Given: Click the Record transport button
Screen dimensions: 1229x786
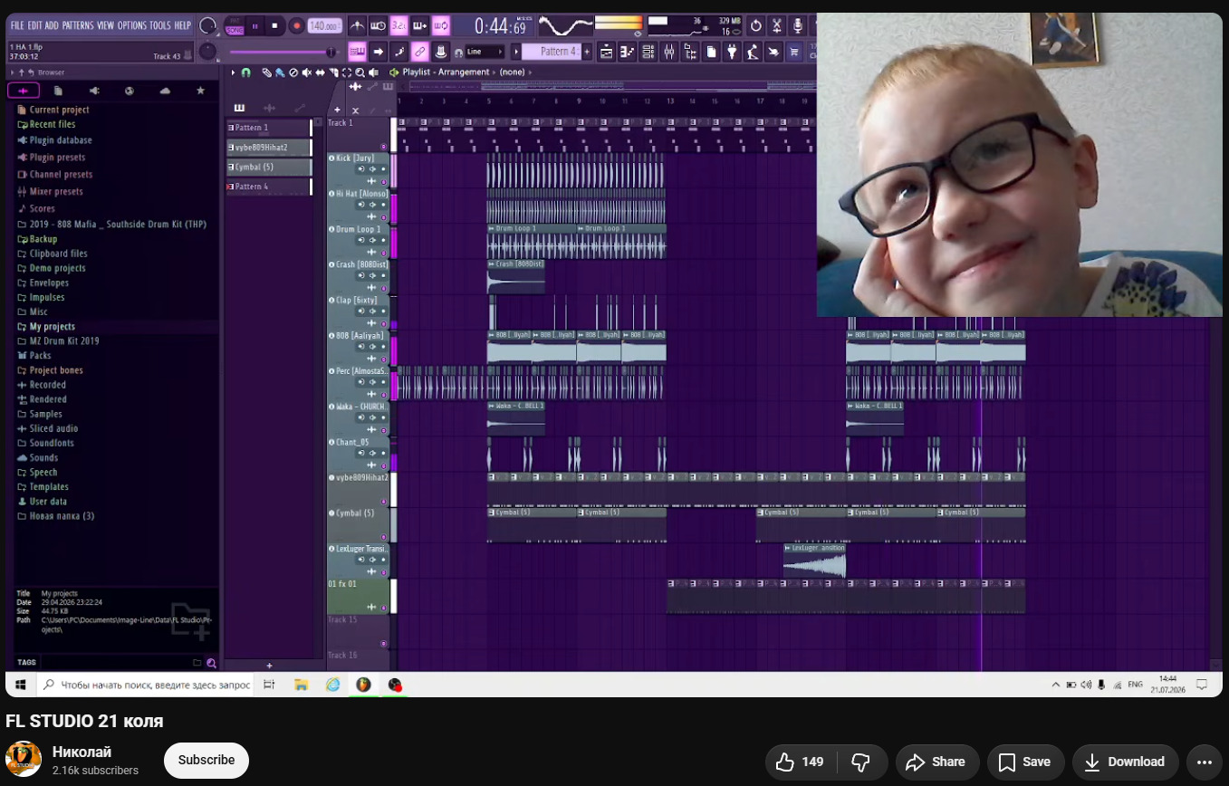Looking at the screenshot, I should click(296, 26).
